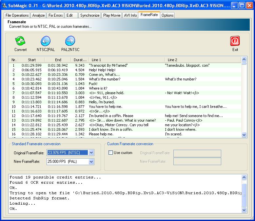
Task: Select row "You have to help me."
Action: pos(125,107)
